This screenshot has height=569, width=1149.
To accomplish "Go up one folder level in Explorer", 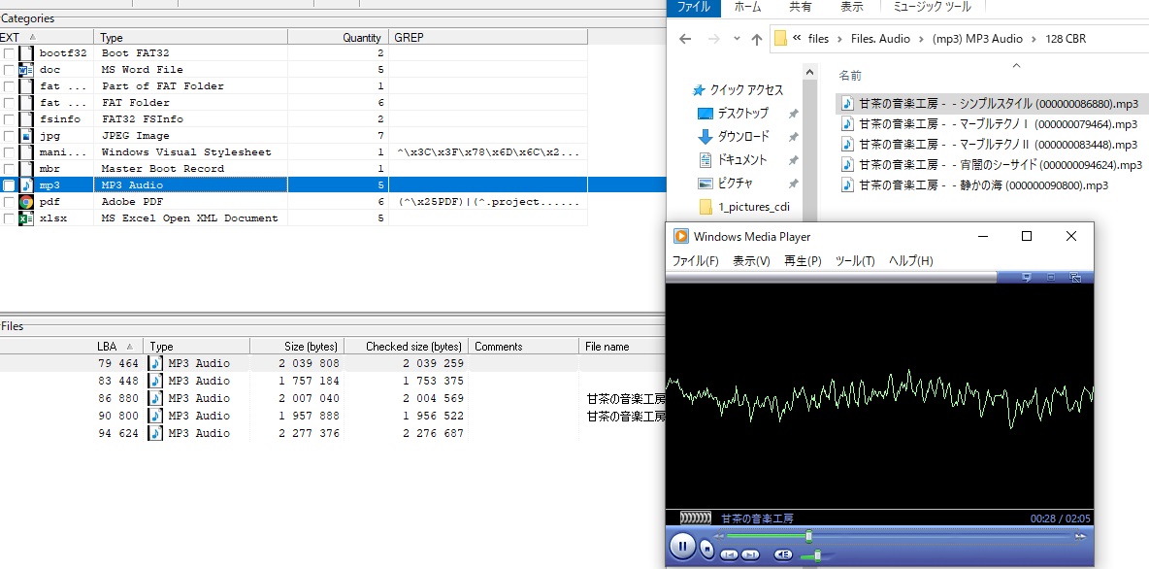I will click(x=757, y=39).
